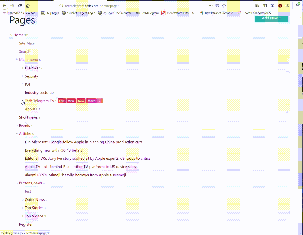Show more actions arrow for Tech Telegram TV
The image size is (303, 235).
100,101
